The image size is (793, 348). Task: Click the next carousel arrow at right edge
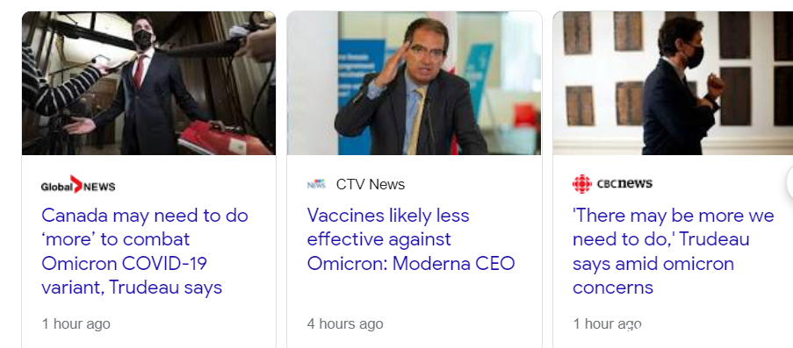(x=790, y=183)
